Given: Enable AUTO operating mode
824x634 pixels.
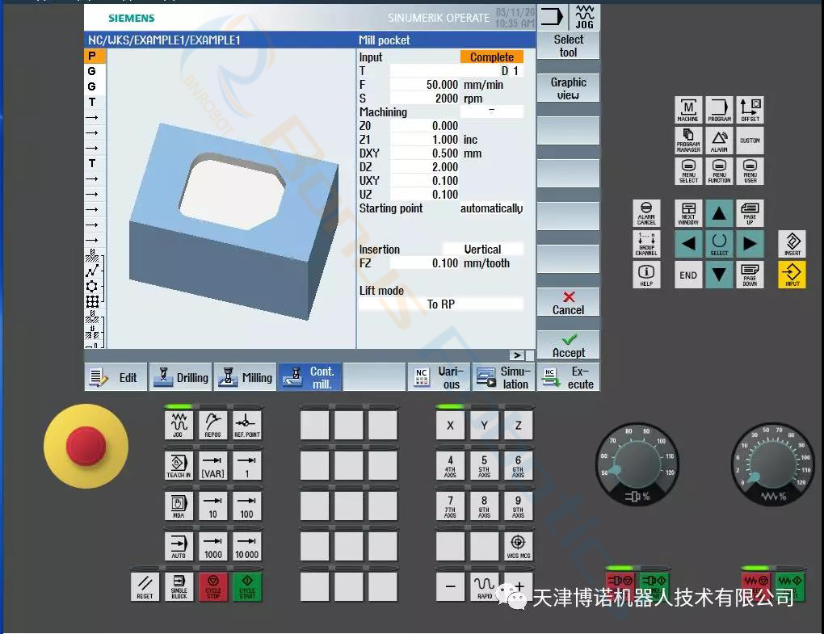Looking at the screenshot, I should click(x=179, y=546).
